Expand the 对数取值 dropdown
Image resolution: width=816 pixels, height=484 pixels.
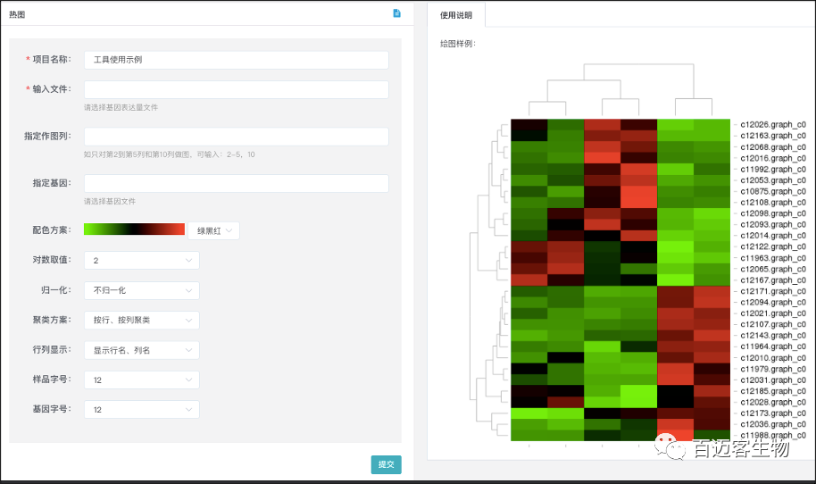(x=141, y=260)
